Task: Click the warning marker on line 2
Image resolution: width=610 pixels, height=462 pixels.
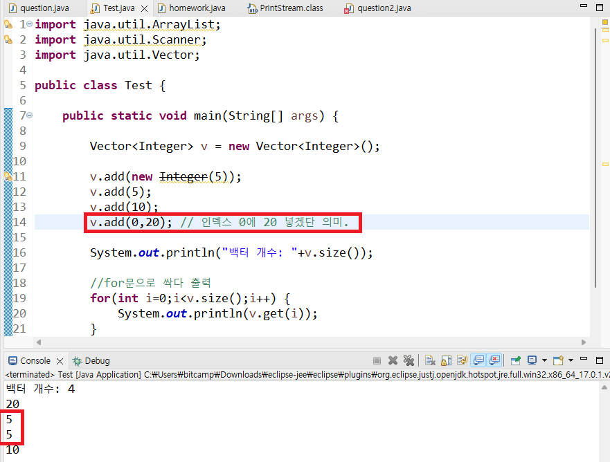Action: tap(8, 39)
